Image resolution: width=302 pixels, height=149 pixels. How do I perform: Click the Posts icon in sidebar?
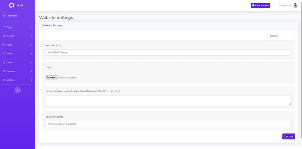pos(4,45)
